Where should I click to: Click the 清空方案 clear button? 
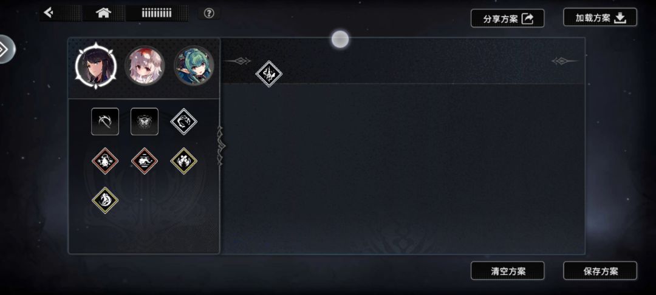(507, 271)
